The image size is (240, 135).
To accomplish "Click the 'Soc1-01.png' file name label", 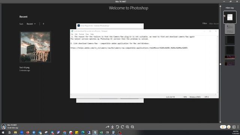I will [x=24, y=67].
